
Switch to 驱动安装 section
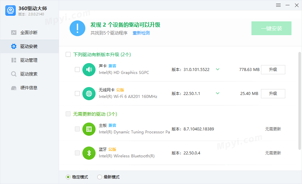[x=30, y=46]
